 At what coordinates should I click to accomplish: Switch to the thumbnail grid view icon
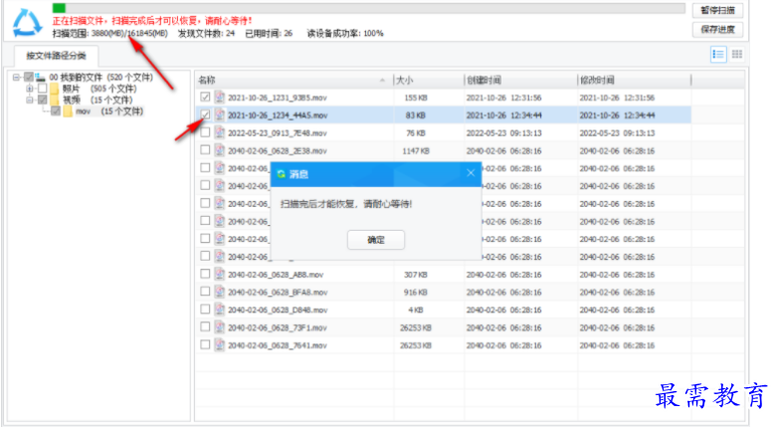tap(737, 55)
